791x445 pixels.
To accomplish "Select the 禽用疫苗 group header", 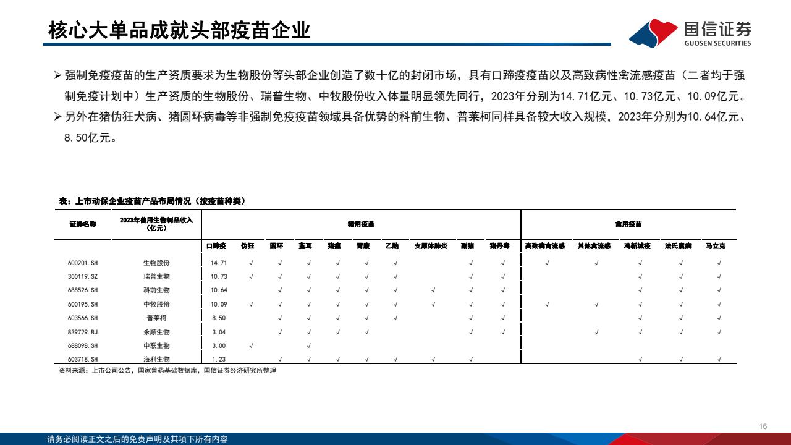I will [628, 224].
